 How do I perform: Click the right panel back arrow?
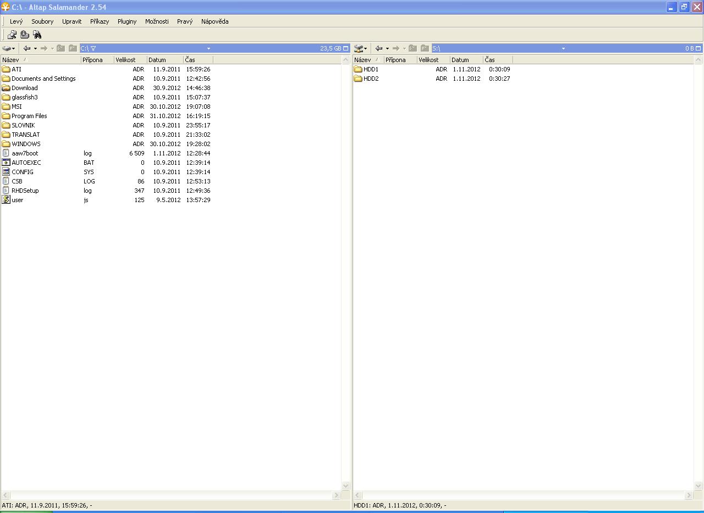[379, 48]
